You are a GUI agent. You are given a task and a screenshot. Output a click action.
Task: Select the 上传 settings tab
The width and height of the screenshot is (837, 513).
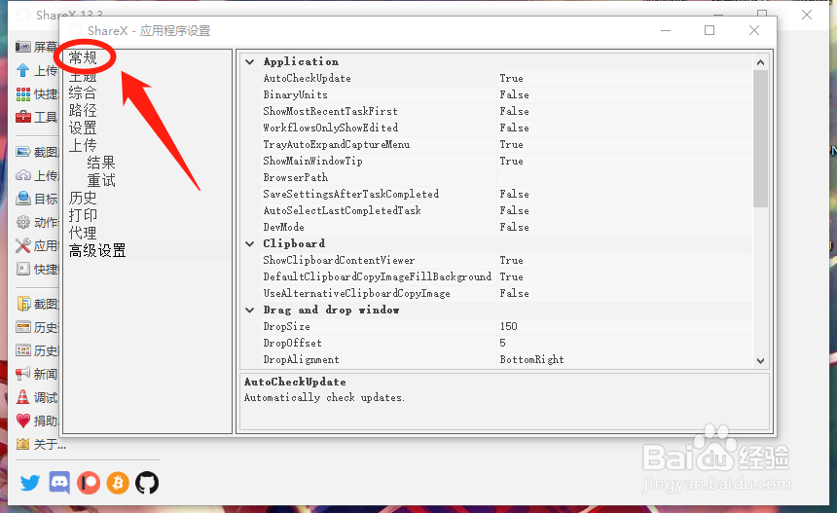[83, 145]
